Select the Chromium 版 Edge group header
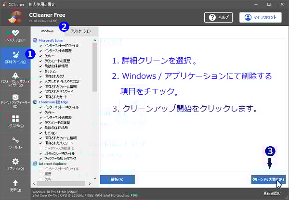The image size is (289, 200). pyautogui.click(x=53, y=102)
